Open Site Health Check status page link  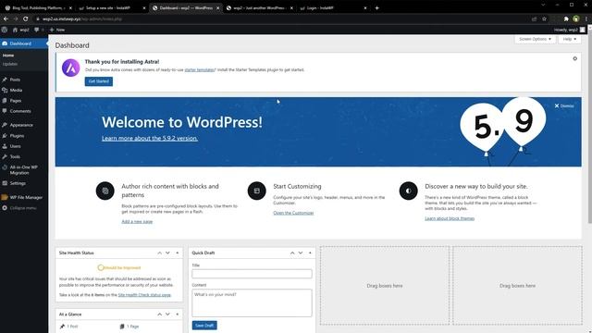[144, 295]
